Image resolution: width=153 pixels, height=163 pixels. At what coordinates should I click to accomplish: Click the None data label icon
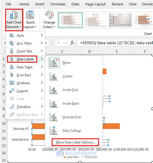tap(54, 63)
